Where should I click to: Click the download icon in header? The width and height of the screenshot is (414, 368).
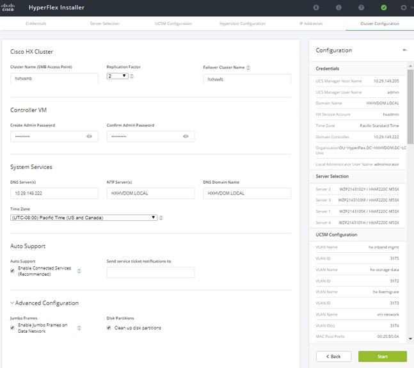coord(316,8)
